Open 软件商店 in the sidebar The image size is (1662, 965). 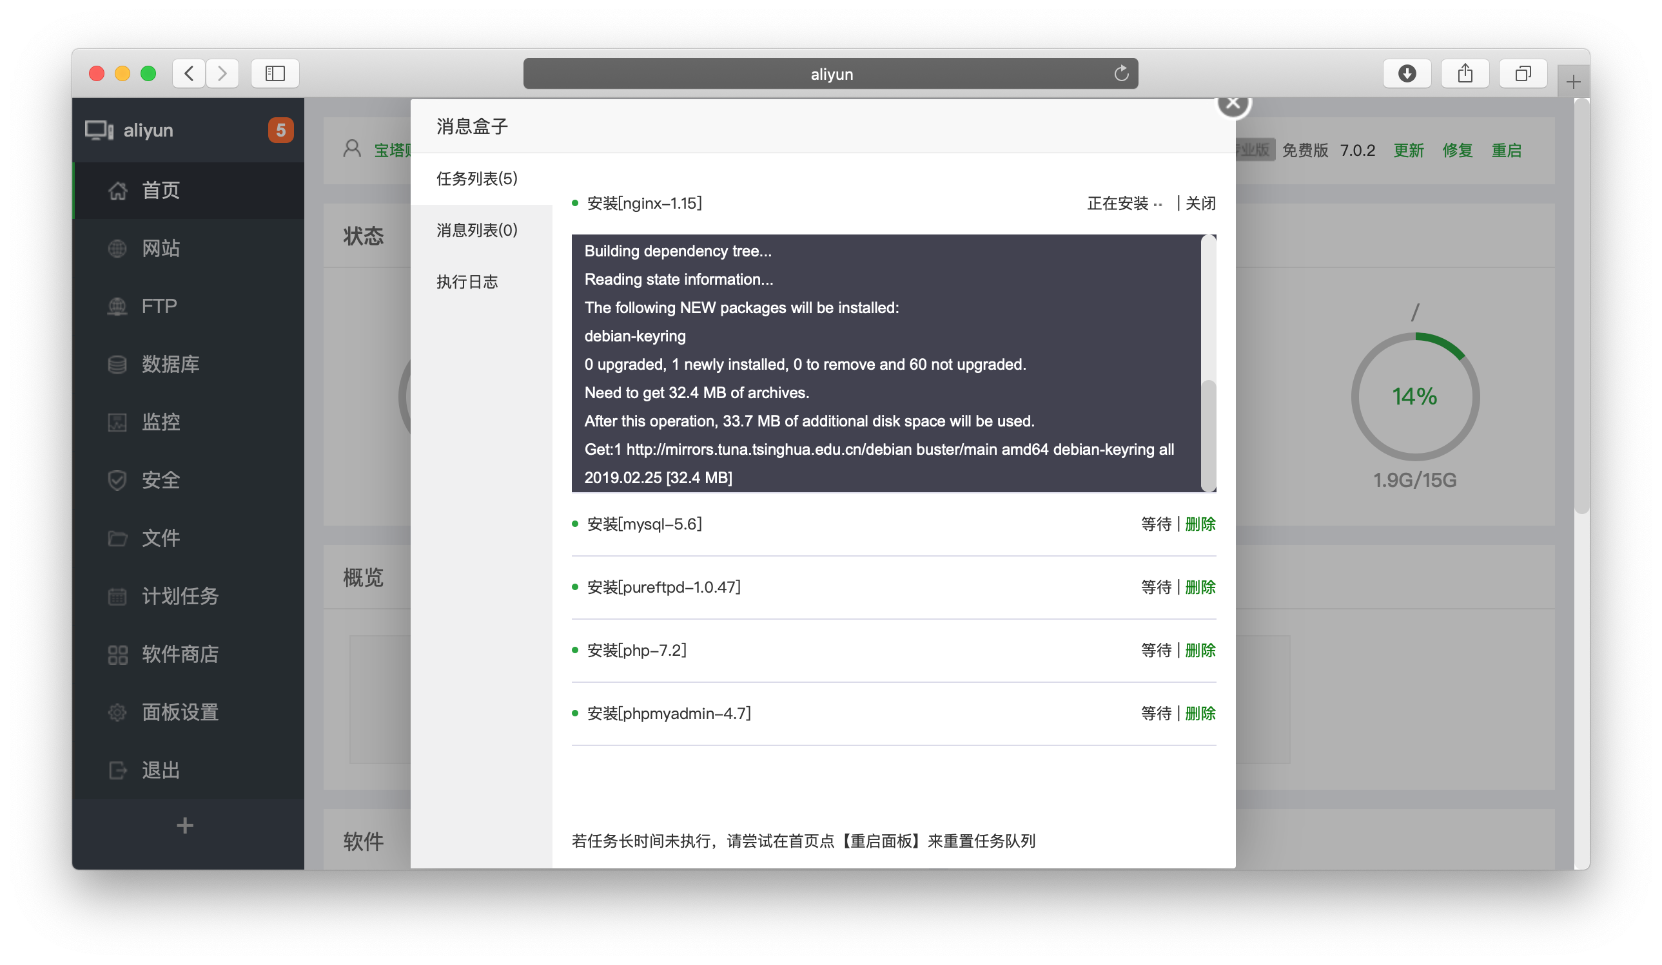pos(188,654)
